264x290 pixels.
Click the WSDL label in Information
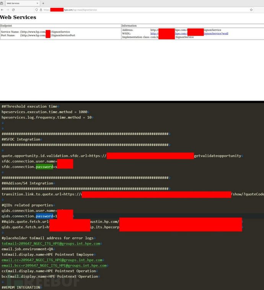(x=126, y=33)
